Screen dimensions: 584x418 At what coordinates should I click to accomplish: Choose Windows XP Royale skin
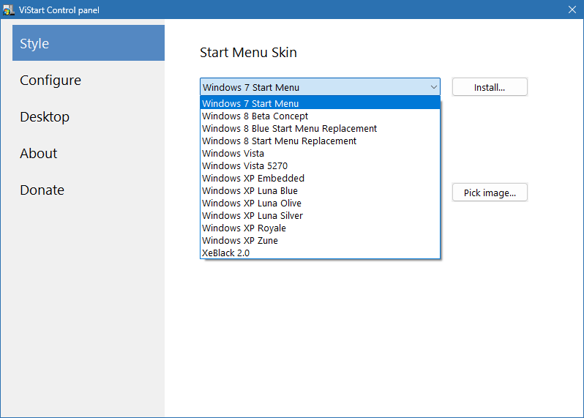coord(244,228)
